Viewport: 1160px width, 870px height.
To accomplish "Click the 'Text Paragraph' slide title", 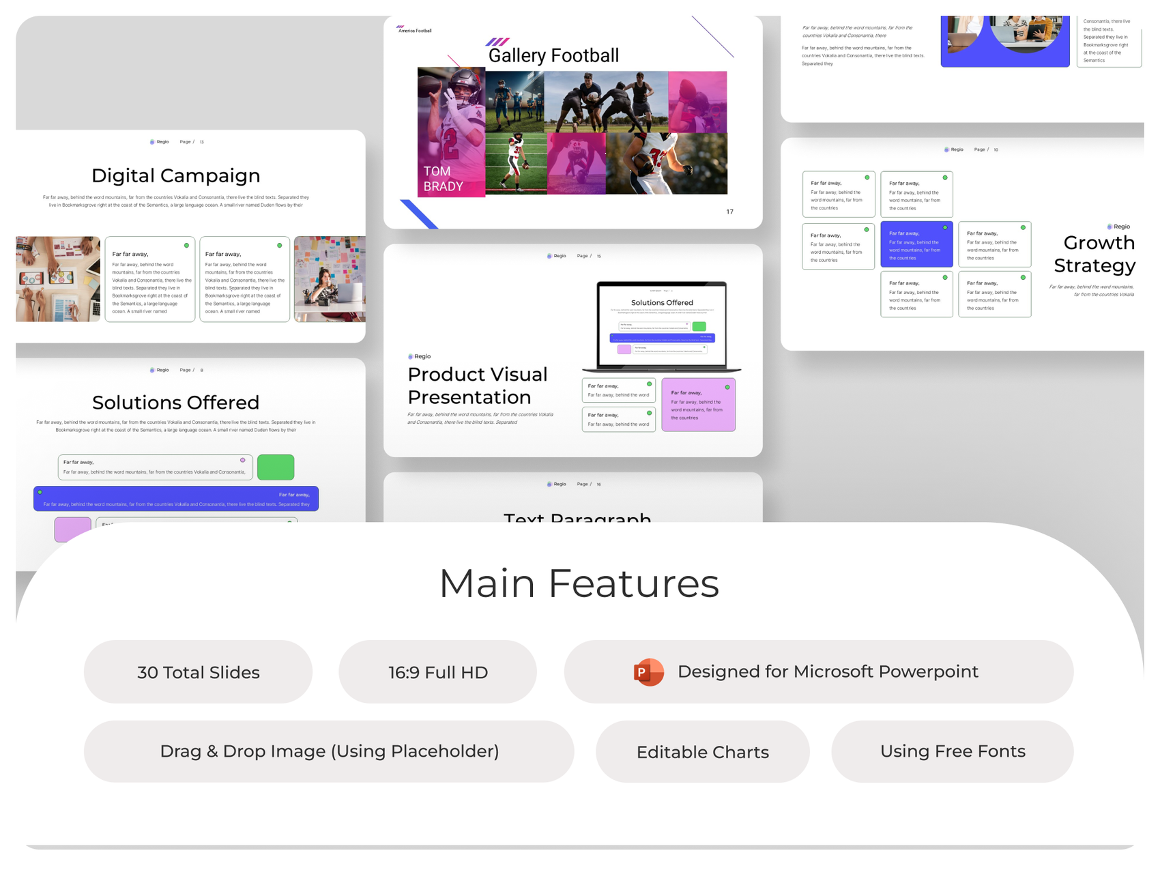I will pyautogui.click(x=577, y=517).
